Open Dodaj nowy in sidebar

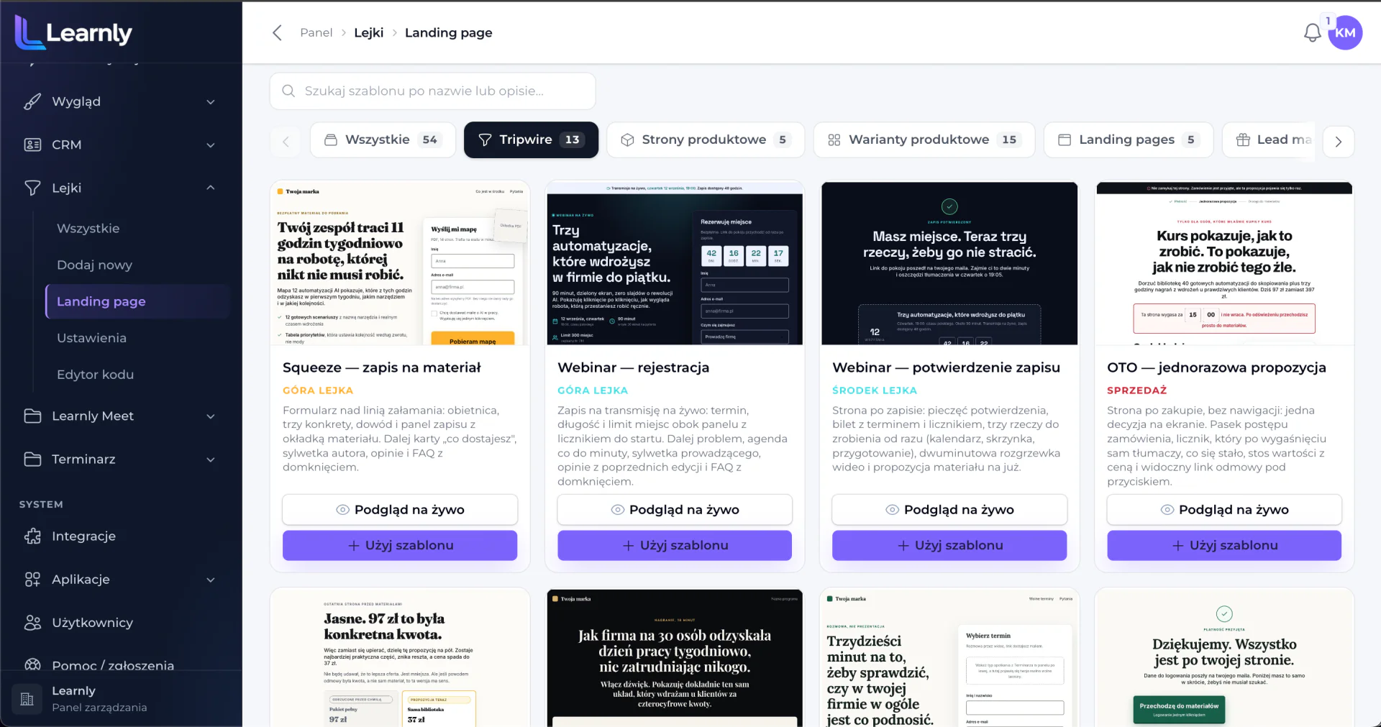(94, 265)
